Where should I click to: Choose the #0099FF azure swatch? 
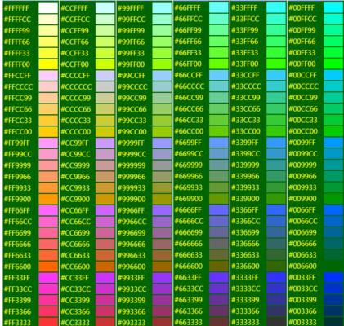333,143
